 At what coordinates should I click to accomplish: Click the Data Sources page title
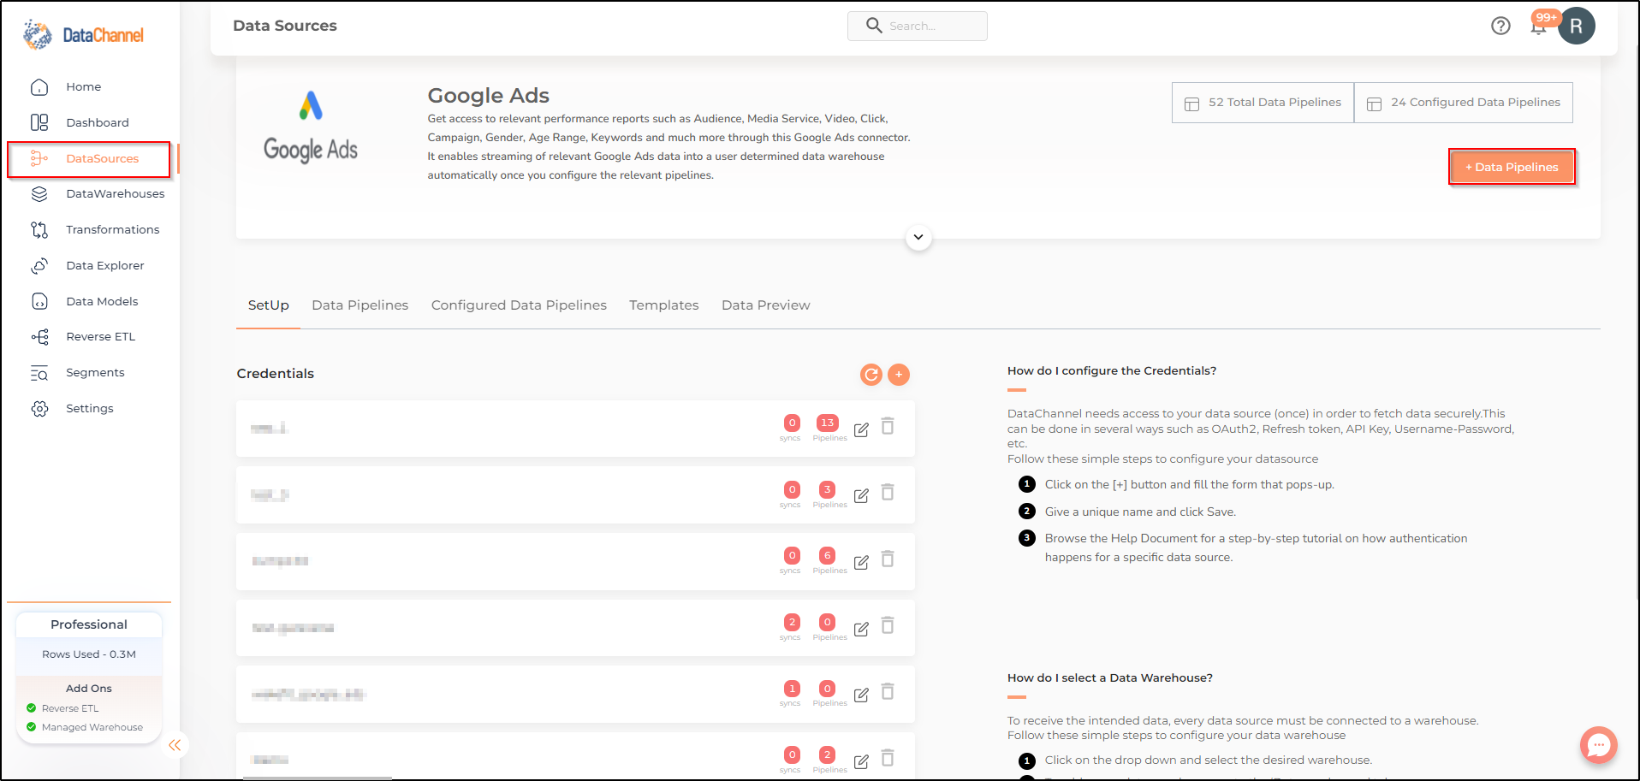click(x=285, y=26)
